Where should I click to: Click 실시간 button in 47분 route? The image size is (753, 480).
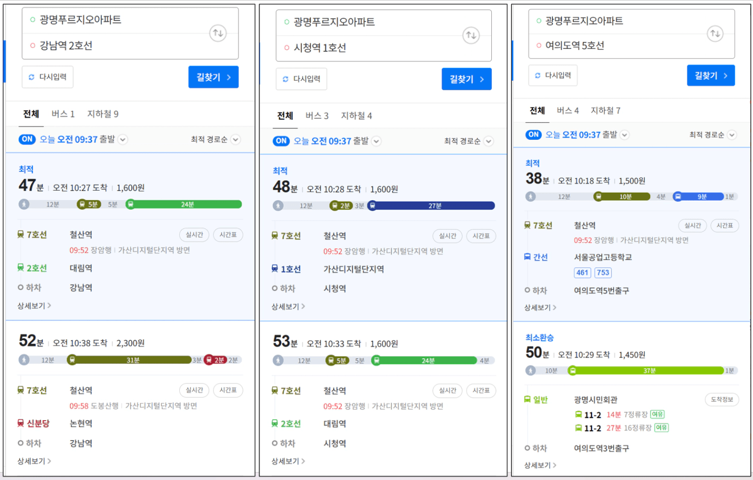(194, 235)
